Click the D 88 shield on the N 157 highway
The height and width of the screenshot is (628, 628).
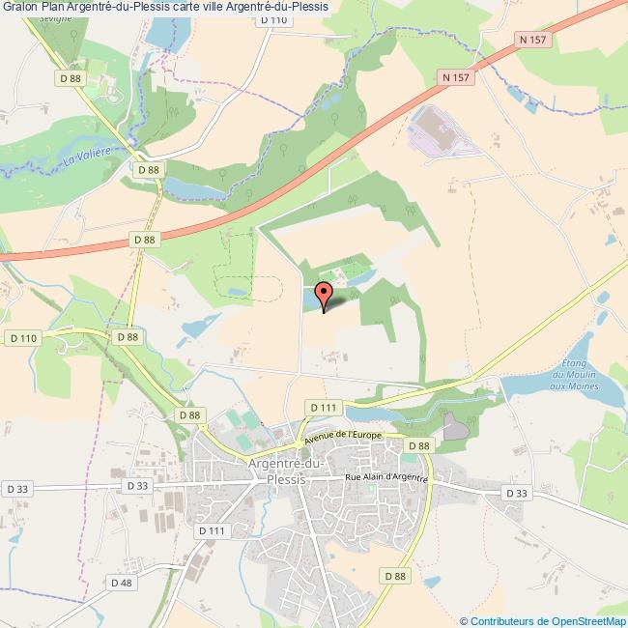pos(145,240)
